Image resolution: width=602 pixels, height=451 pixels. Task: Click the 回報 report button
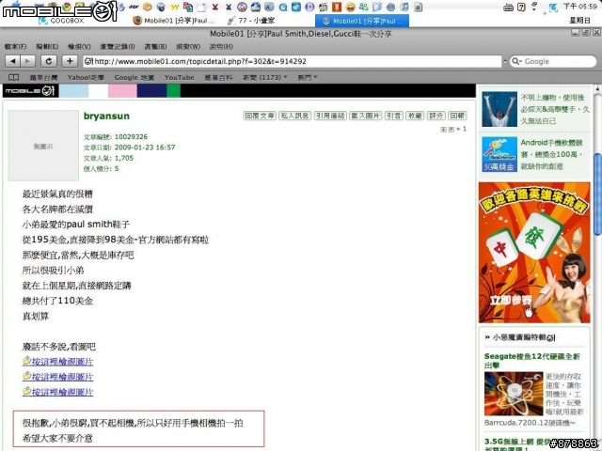(x=457, y=116)
